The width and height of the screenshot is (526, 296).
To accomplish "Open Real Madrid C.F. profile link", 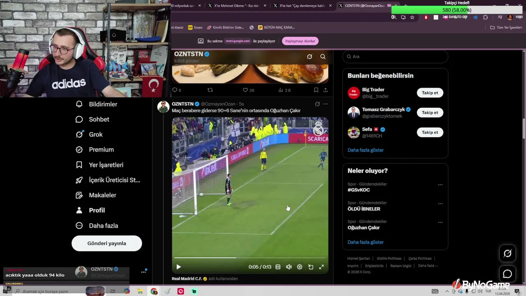I will click(187, 279).
